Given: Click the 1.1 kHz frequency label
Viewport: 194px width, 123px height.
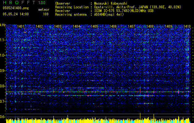Looking at the screenshot, I should pyautogui.click(x=3, y=40).
